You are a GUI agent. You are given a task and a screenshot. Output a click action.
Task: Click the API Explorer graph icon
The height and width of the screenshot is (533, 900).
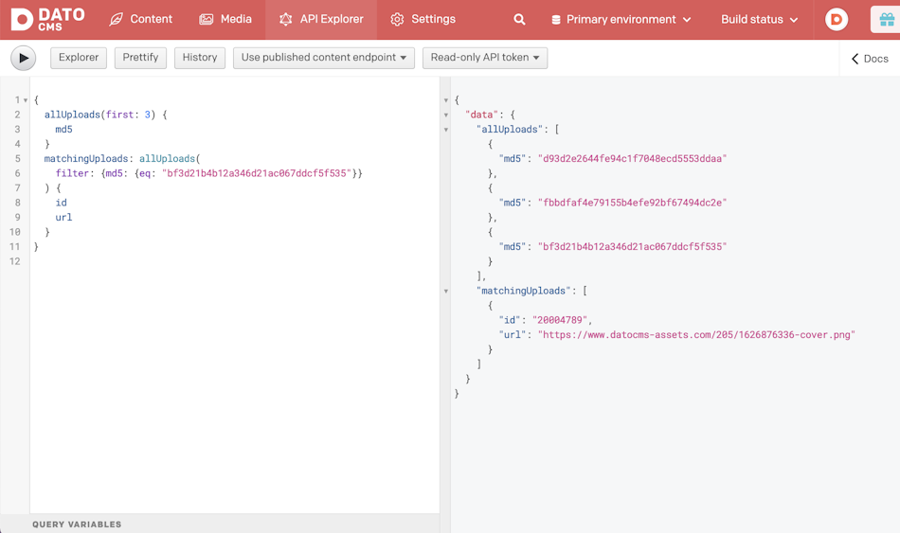tap(285, 20)
